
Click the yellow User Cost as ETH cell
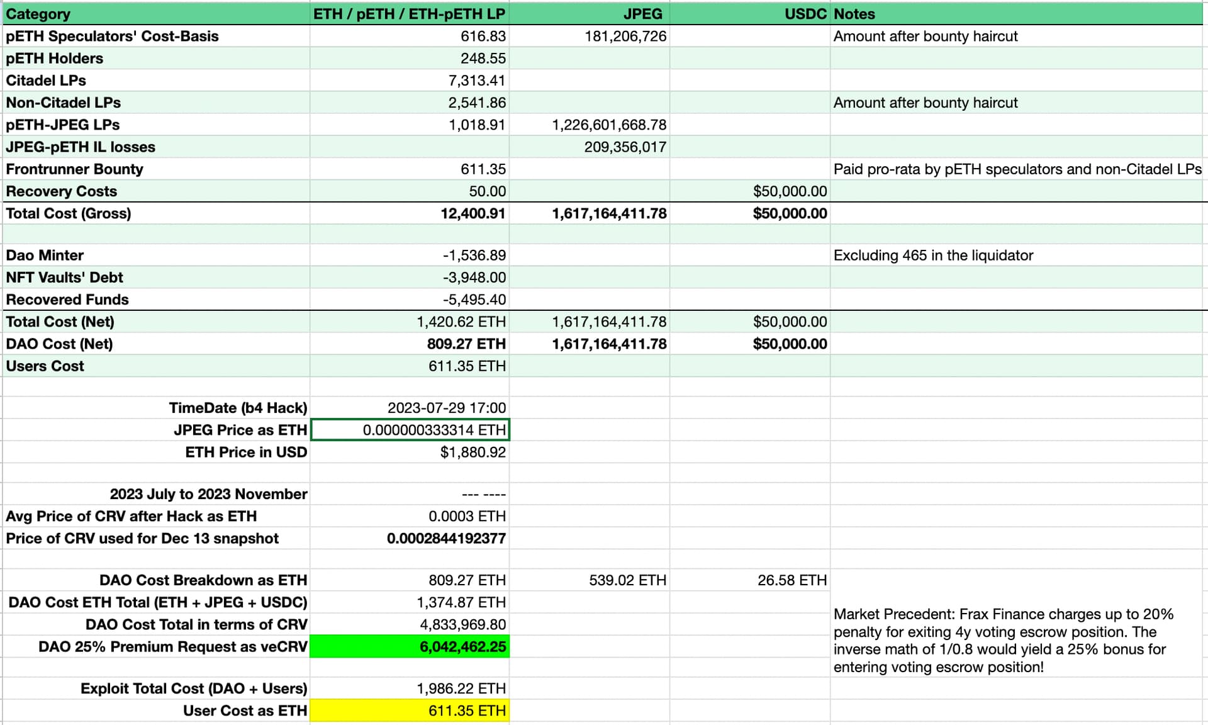pyautogui.click(x=410, y=711)
